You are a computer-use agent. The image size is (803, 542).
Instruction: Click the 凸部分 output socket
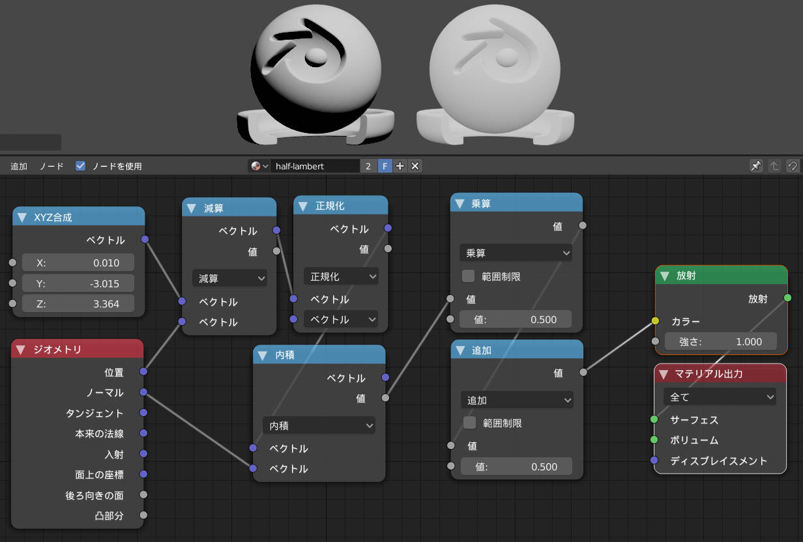143,515
